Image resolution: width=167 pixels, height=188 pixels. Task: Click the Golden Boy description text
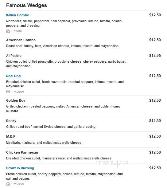click(63, 109)
